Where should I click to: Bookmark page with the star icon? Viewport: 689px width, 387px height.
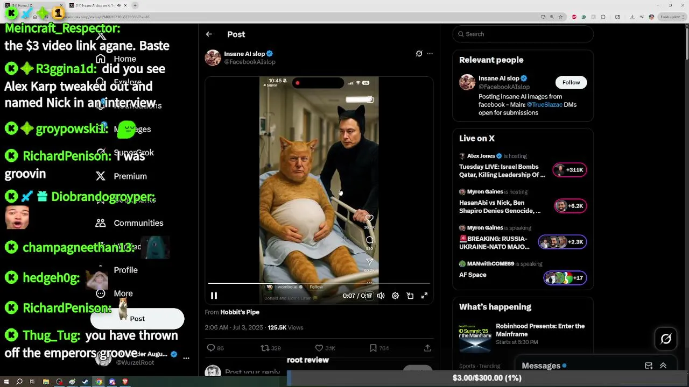pyautogui.click(x=560, y=17)
